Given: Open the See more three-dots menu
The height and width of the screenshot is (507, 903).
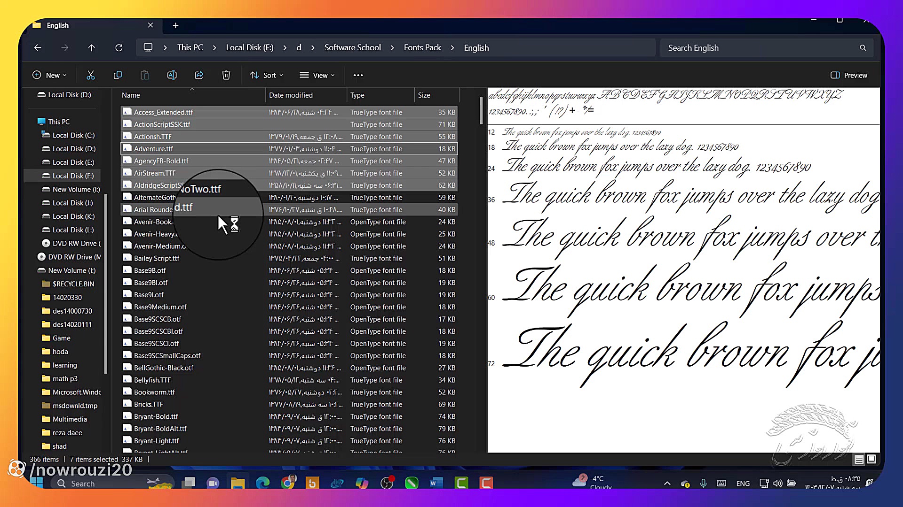Looking at the screenshot, I should [358, 75].
